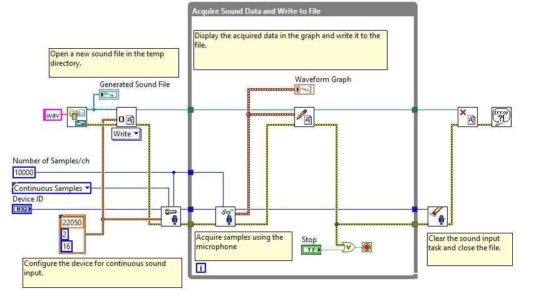Select the Sound Input Configure node
This screenshot has width=546, height=296.
(171, 217)
